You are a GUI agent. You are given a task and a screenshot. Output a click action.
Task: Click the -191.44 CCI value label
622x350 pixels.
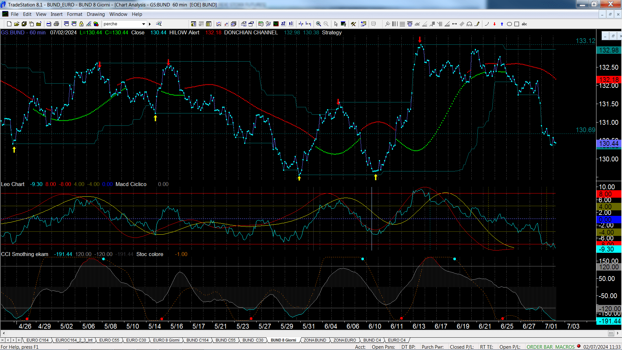609,321
